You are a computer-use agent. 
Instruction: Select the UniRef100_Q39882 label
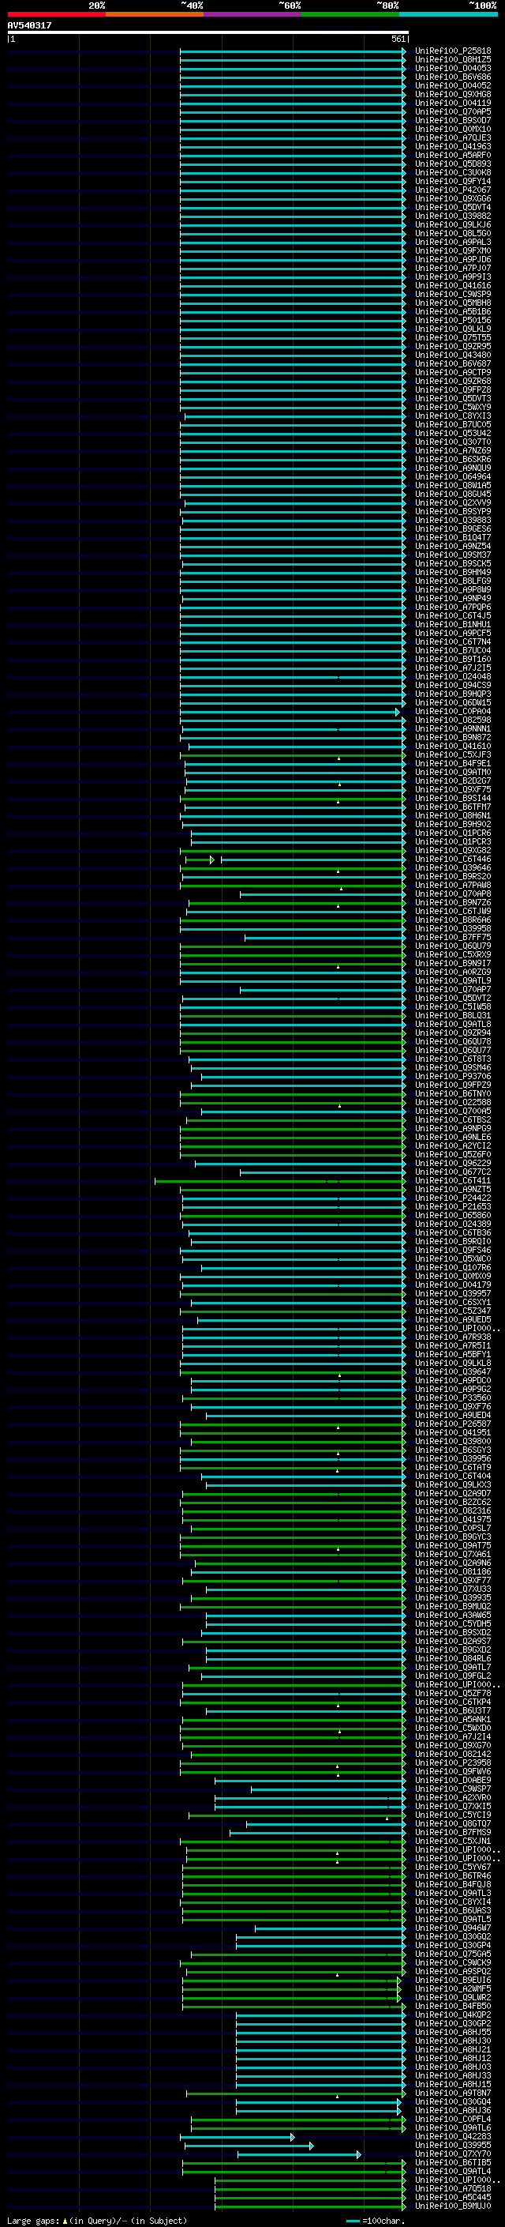(453, 216)
